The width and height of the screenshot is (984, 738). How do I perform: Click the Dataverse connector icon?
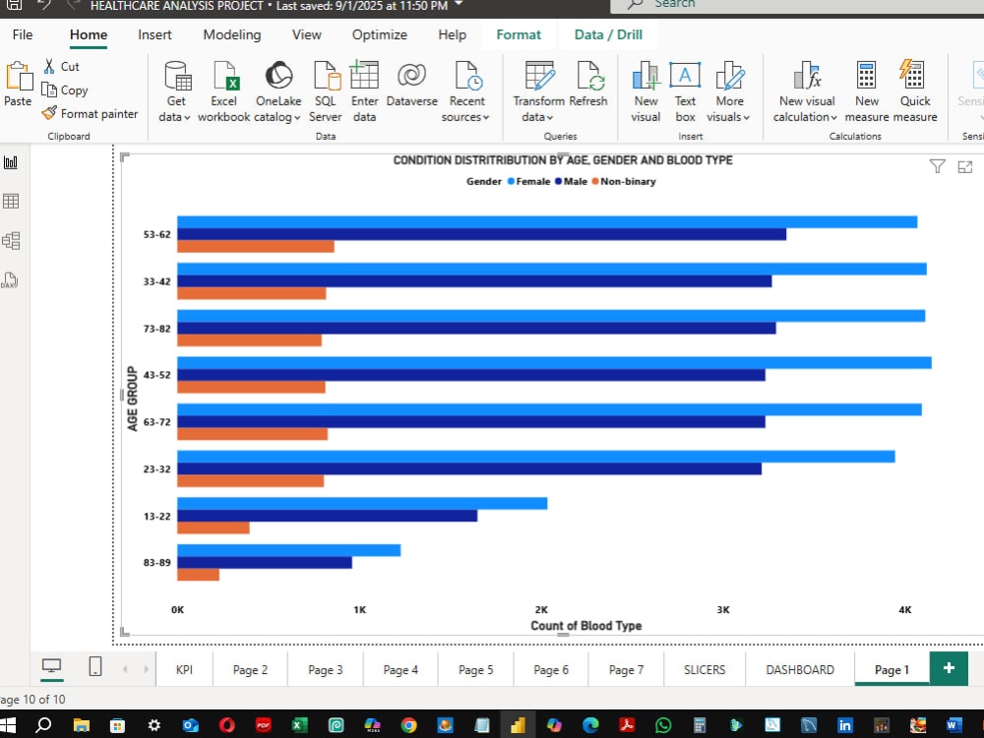(411, 76)
